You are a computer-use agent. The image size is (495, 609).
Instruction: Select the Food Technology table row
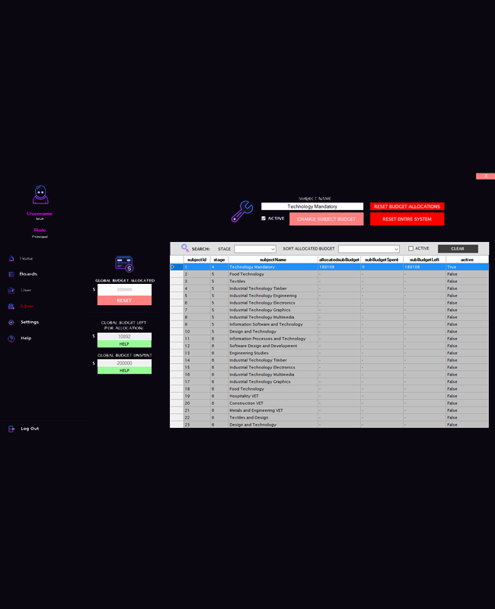coord(247,274)
